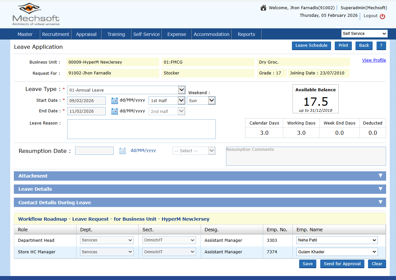This screenshot has height=280, width=396.
Task: Open the Recruitment menu
Action: click(56, 34)
